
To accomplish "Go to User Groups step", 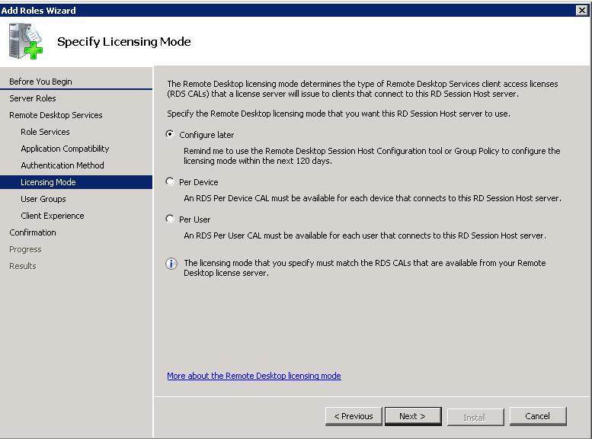I will [43, 199].
